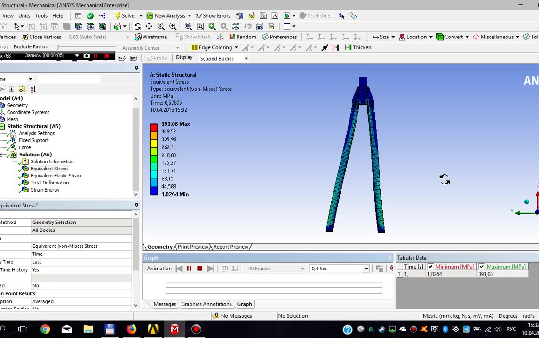Open the Messages tab
The width and height of the screenshot is (539, 338).
165,304
